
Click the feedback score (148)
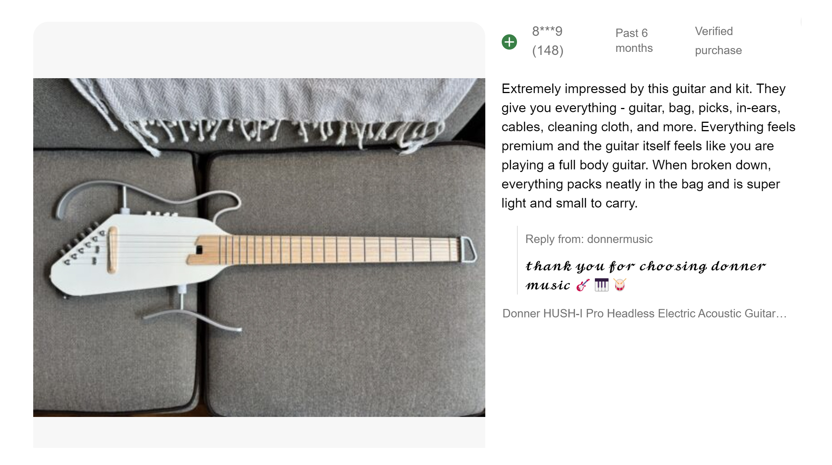(x=548, y=50)
